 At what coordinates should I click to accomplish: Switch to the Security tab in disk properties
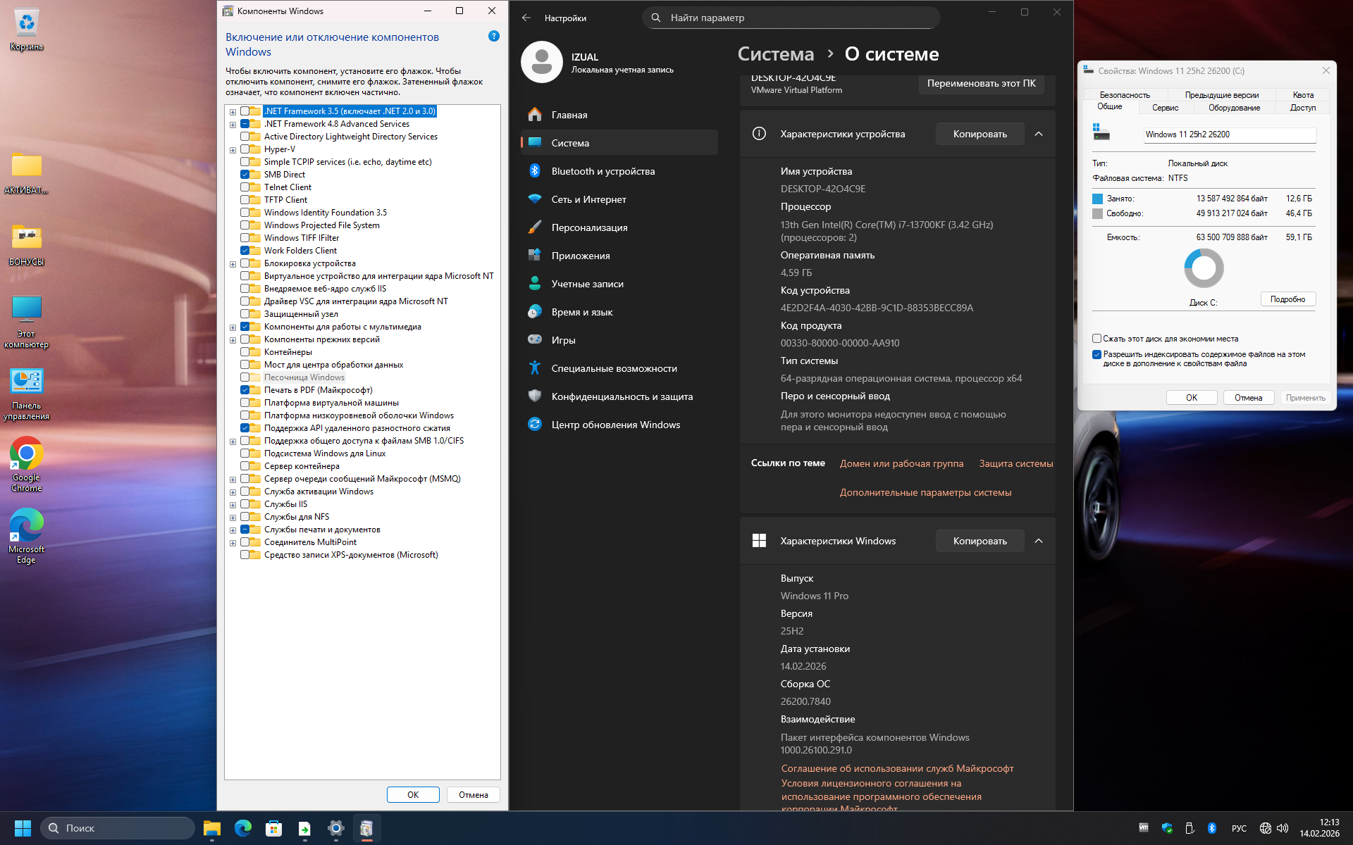(1124, 95)
